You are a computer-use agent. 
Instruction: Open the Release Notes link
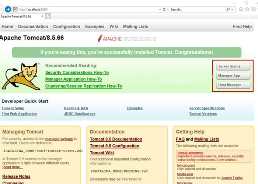[16, 176]
